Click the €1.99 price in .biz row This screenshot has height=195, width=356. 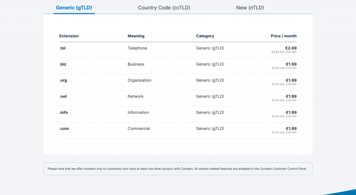coord(291,64)
